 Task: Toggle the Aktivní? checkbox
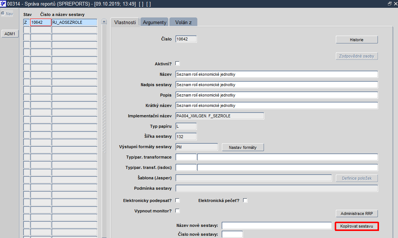178,63
